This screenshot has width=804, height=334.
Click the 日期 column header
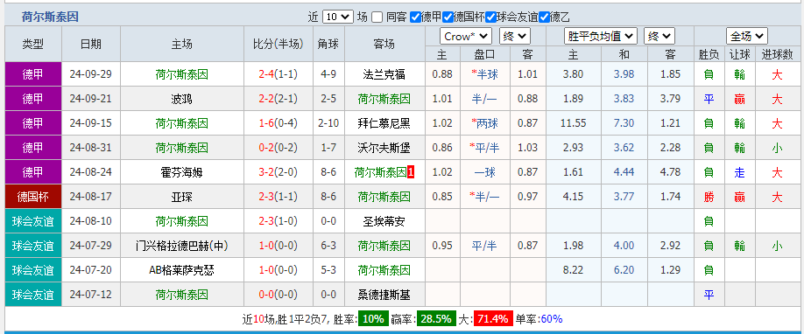tap(91, 44)
